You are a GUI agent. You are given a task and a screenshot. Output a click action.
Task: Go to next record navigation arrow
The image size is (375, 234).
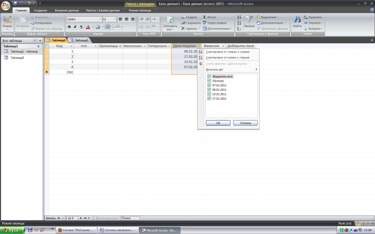pyautogui.click(x=81, y=218)
